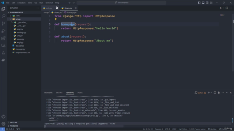Screen dimensions: 234x131
Task: Click the remote window status icon
Action: click(3, 129)
